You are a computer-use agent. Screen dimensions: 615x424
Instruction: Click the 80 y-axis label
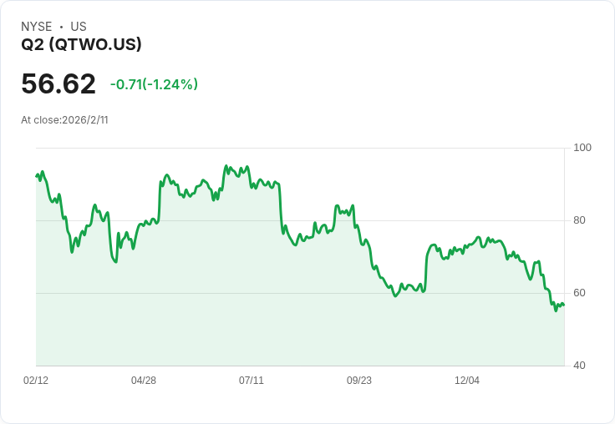[x=580, y=220]
